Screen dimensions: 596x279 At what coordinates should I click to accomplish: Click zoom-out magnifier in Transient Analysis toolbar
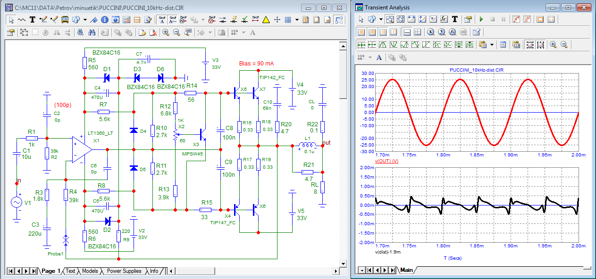pos(563,45)
